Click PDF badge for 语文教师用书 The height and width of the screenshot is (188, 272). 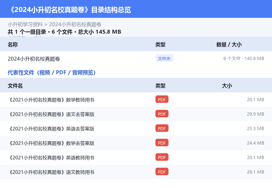pyautogui.click(x=162, y=172)
